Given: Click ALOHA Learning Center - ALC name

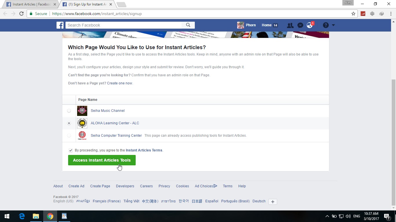Looking at the screenshot, I should click(x=115, y=123).
